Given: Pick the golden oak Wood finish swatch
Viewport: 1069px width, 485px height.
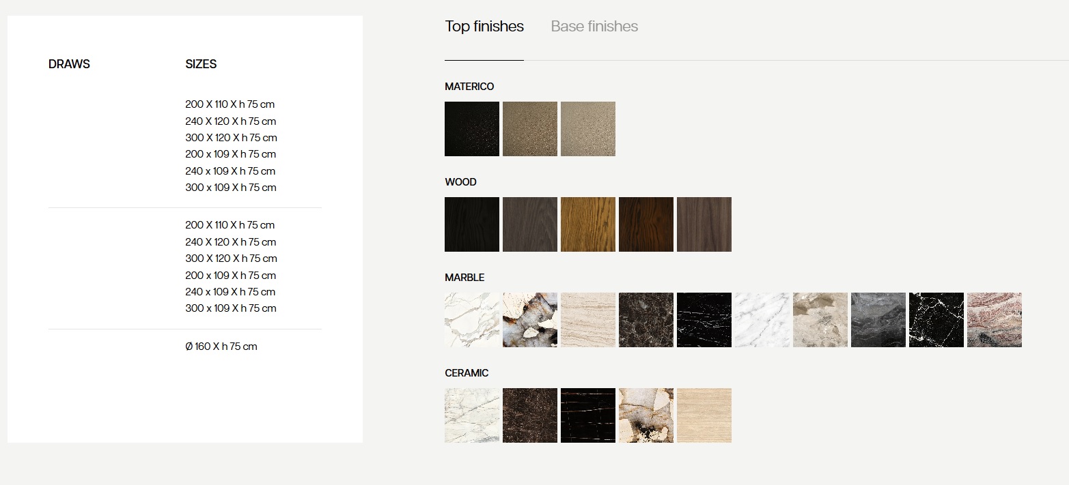Looking at the screenshot, I should [x=588, y=224].
